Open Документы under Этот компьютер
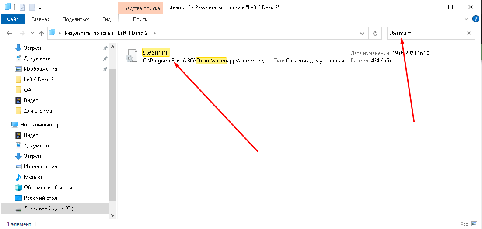The image size is (482, 229). point(38,146)
